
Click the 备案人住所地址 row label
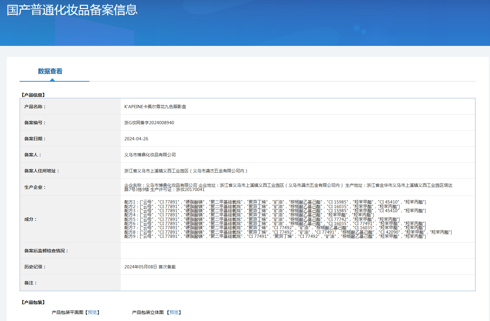pyautogui.click(x=42, y=171)
